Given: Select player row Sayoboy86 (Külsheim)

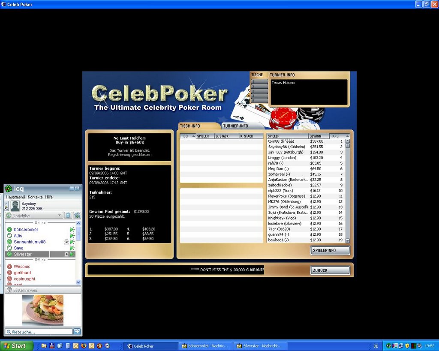Looking at the screenshot, I should coord(306,147).
